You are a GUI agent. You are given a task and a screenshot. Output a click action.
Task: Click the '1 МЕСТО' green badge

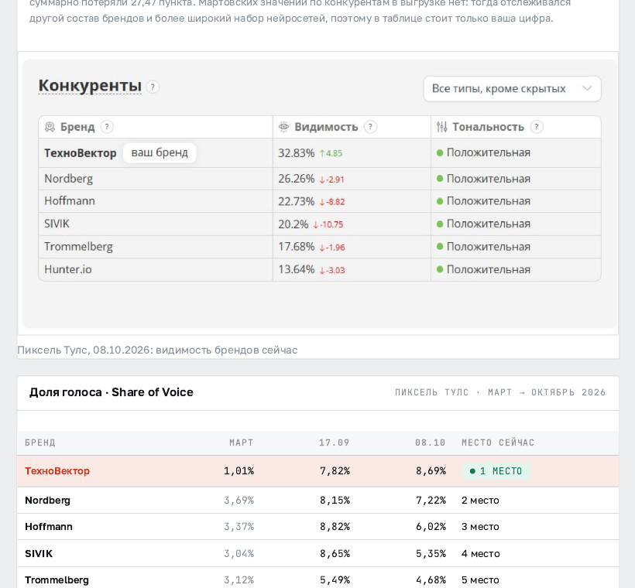point(496,471)
